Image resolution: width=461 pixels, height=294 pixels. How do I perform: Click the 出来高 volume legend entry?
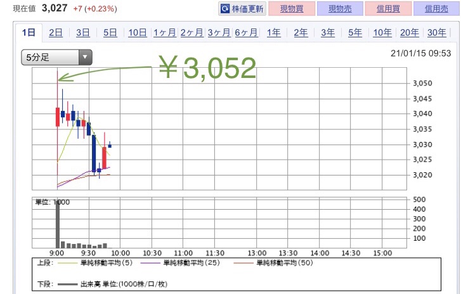[x=113, y=284]
